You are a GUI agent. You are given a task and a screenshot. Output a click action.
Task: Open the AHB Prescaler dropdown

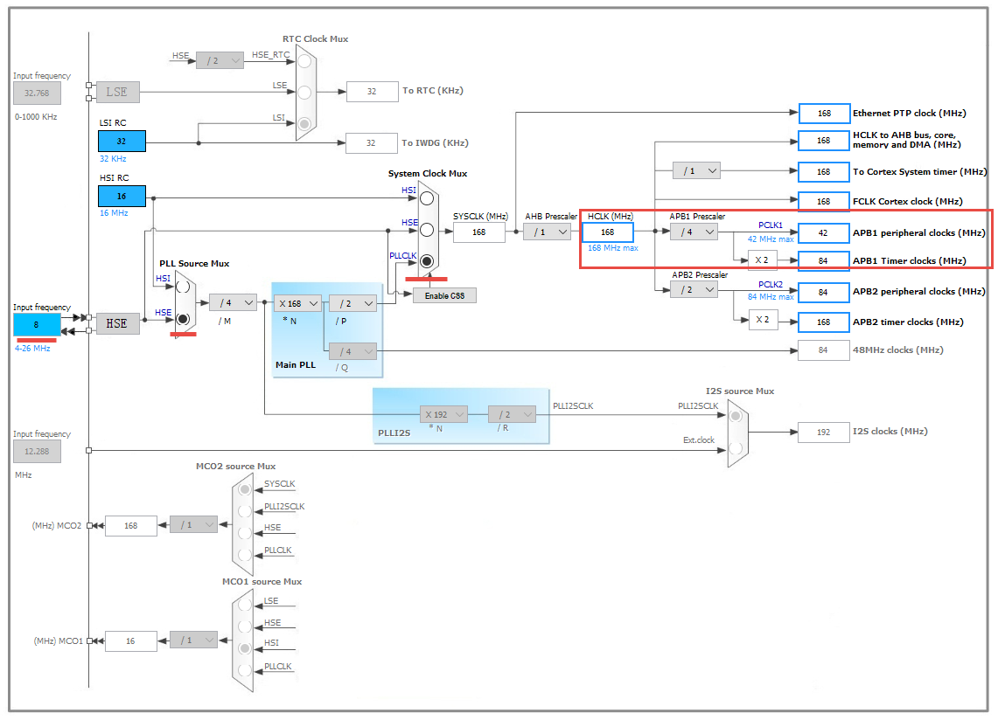tap(547, 232)
